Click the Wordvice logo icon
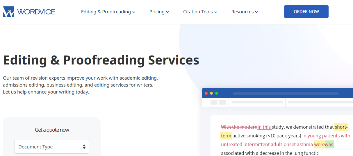 8,12
